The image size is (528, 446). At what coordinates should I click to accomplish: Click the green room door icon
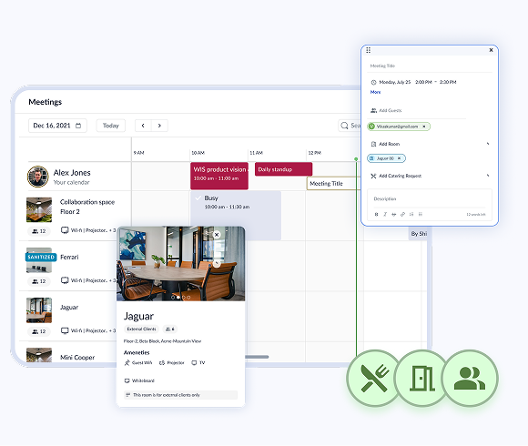(x=421, y=378)
